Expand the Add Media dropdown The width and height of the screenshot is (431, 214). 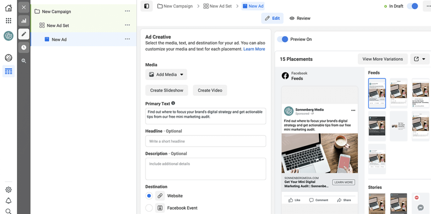pos(166,74)
